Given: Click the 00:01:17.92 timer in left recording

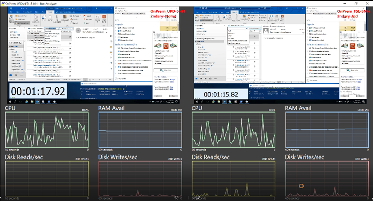Looking at the screenshot, I should (x=38, y=91).
